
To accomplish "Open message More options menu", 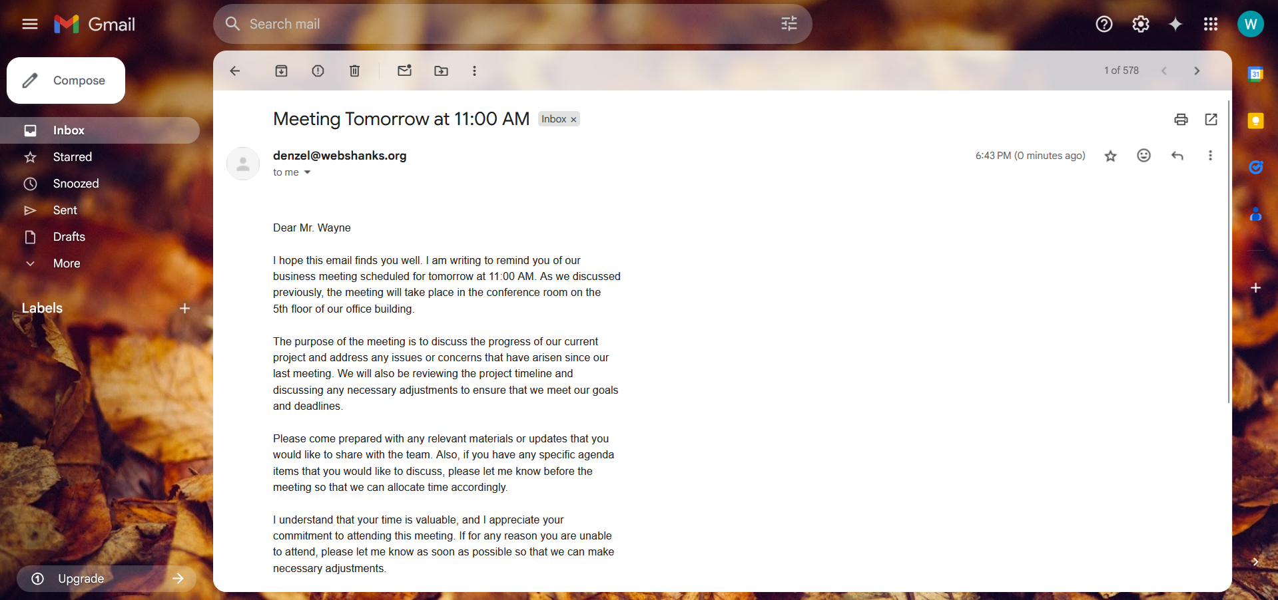I will tap(1210, 156).
